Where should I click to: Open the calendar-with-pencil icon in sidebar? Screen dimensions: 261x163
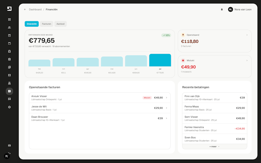(9, 43)
